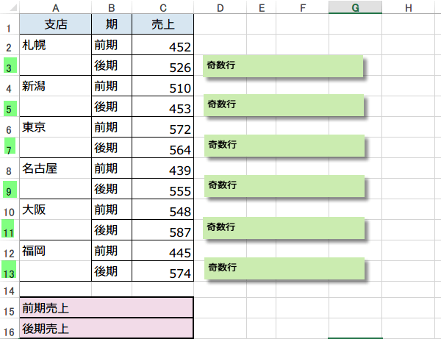Image resolution: width=441 pixels, height=339 pixels.
Task: Select the 札幌 cell
Action: pos(56,46)
